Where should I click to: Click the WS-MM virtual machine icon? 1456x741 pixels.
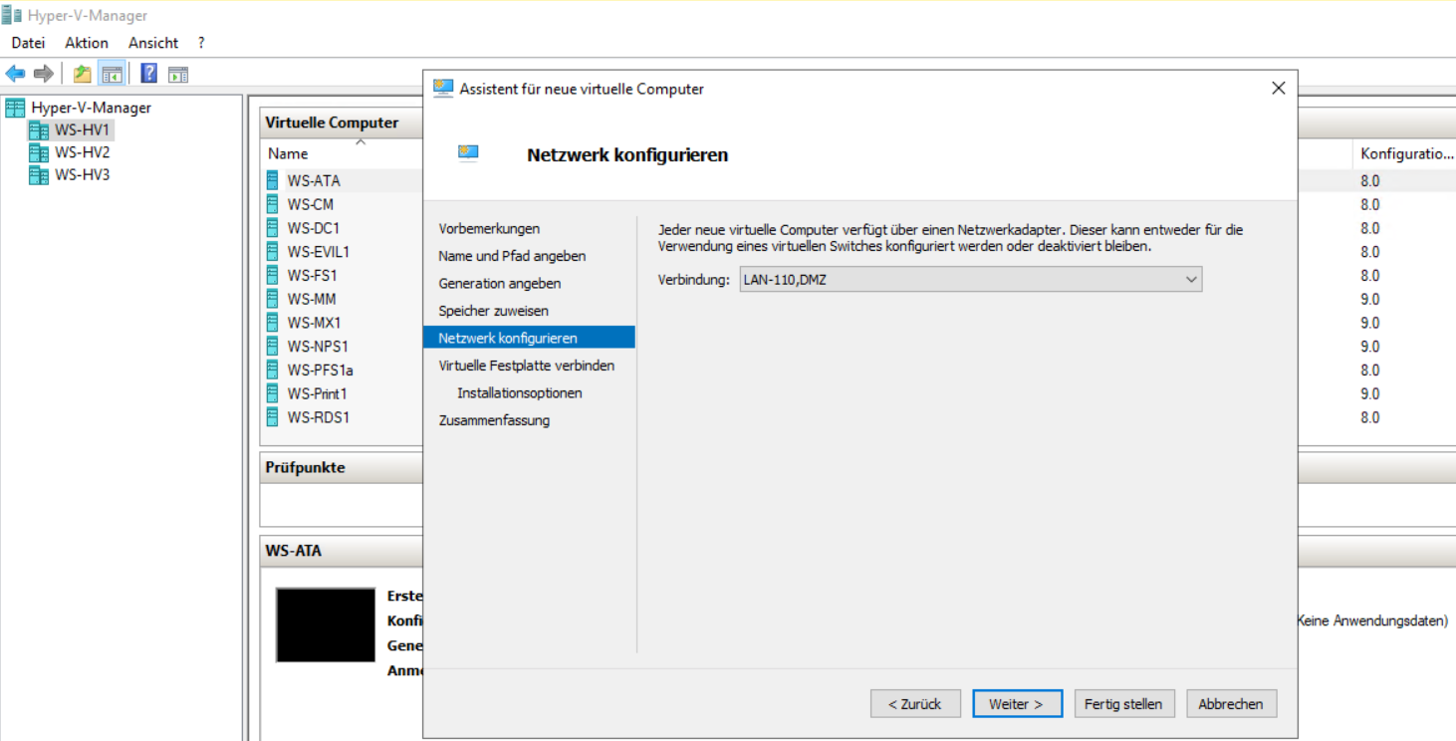click(274, 299)
